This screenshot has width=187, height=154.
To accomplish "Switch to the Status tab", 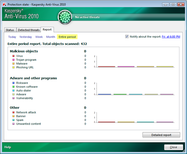I will [x=10, y=30].
